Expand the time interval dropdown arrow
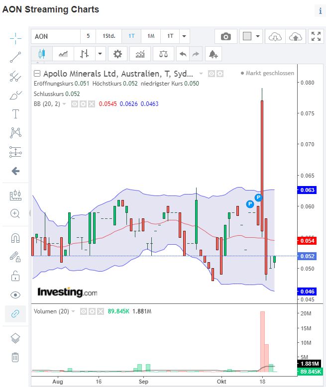 tap(184, 36)
